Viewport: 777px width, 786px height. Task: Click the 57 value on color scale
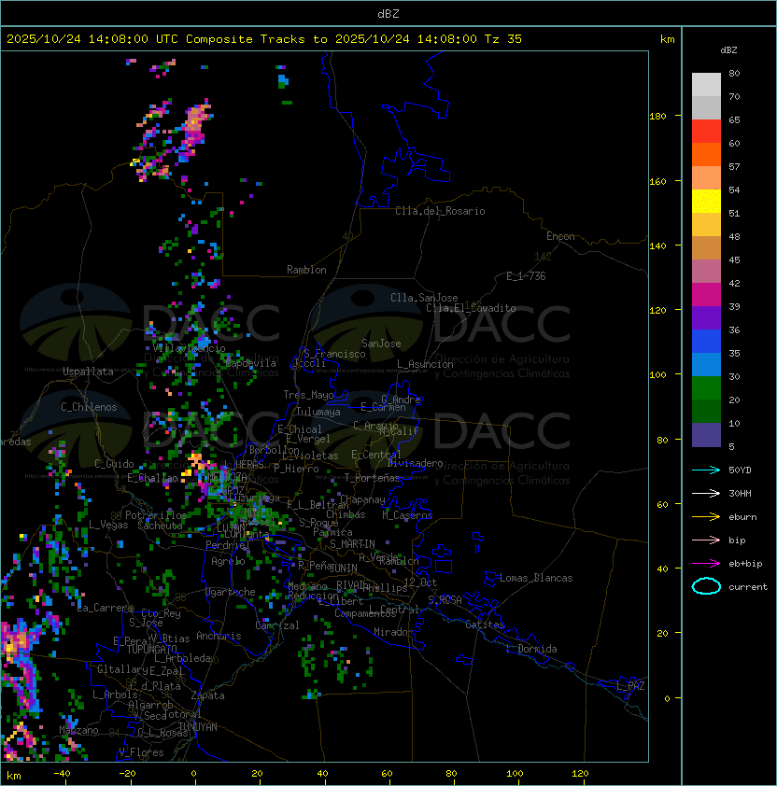point(734,166)
